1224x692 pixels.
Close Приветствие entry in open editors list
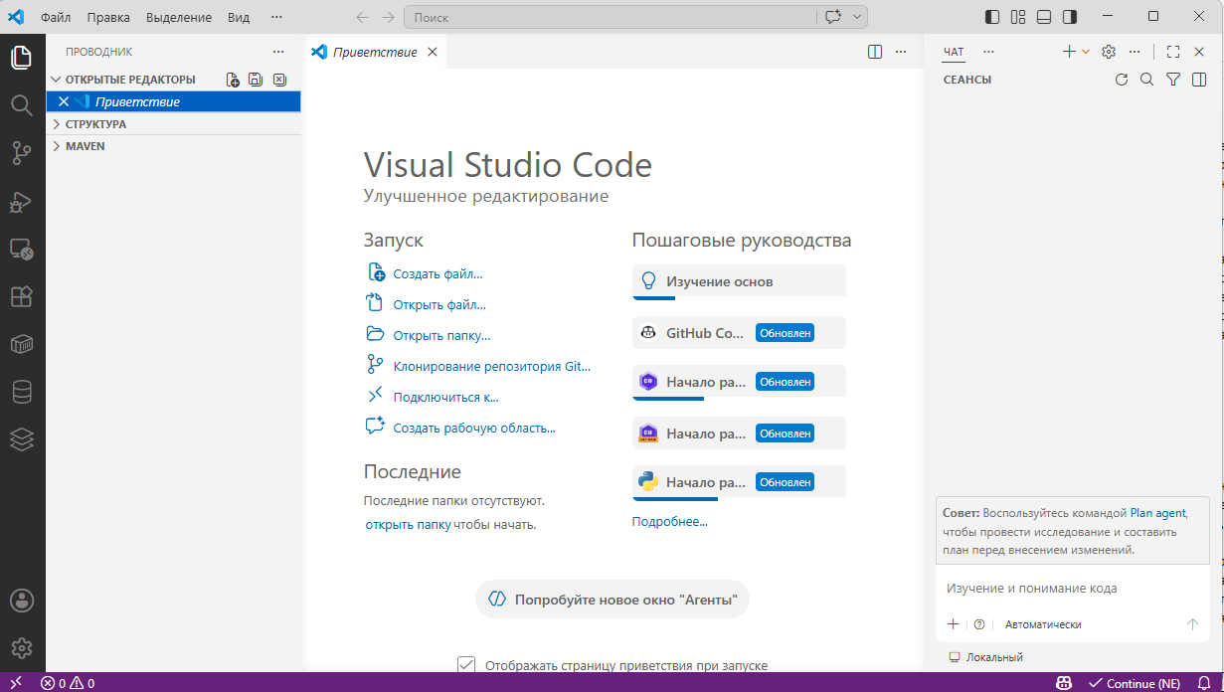pyautogui.click(x=64, y=101)
